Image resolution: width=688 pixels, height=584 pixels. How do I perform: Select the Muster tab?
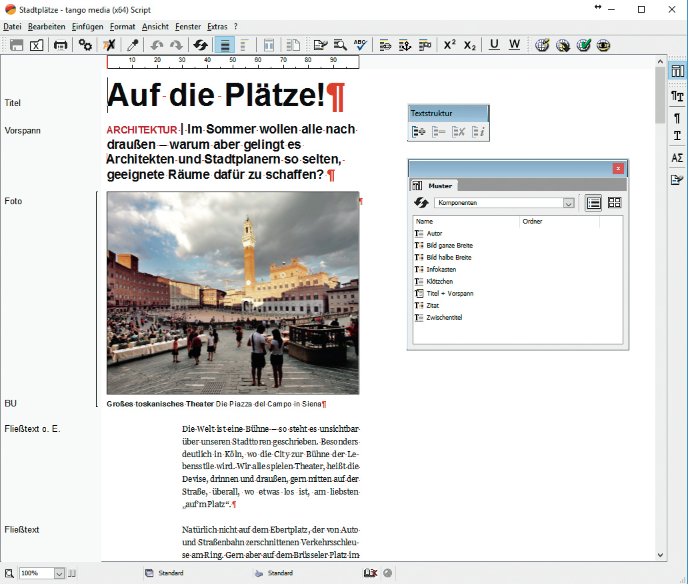click(439, 186)
